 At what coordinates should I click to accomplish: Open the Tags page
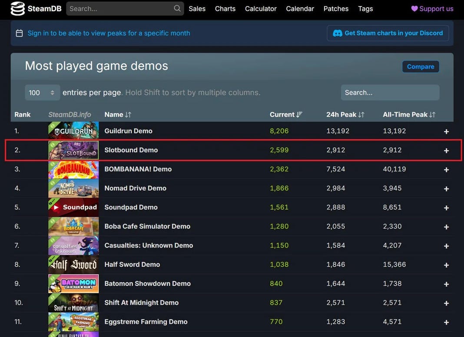(x=365, y=9)
